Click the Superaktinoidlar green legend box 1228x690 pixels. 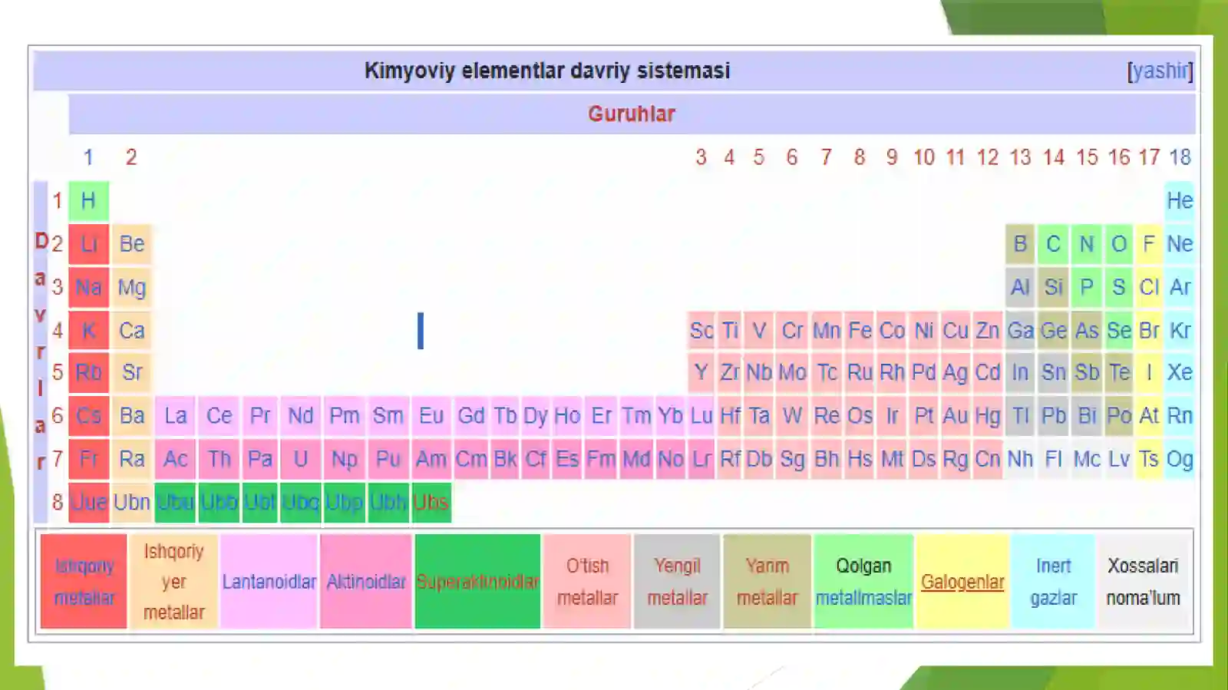click(477, 582)
